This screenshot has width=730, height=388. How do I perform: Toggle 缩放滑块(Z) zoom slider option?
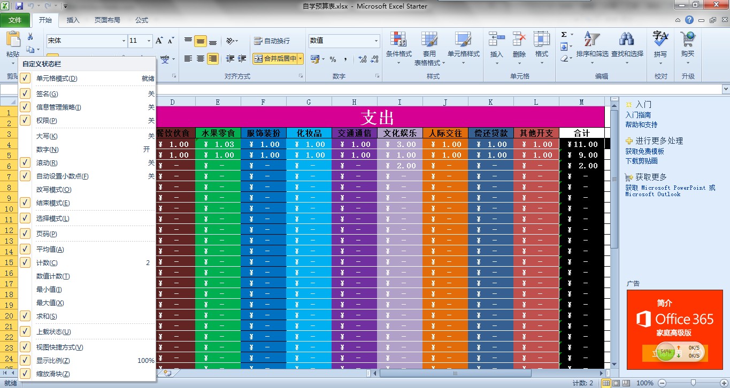point(87,374)
